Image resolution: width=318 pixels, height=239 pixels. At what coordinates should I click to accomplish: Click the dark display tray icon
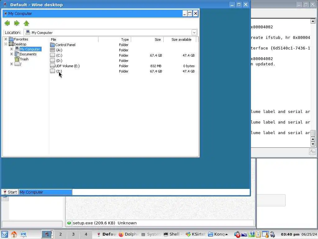(x=244, y=234)
